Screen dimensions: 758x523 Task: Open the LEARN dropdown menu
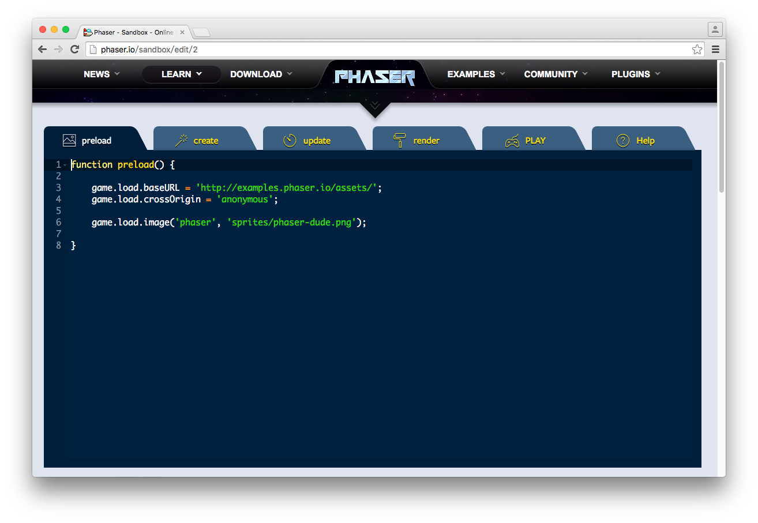tap(182, 74)
